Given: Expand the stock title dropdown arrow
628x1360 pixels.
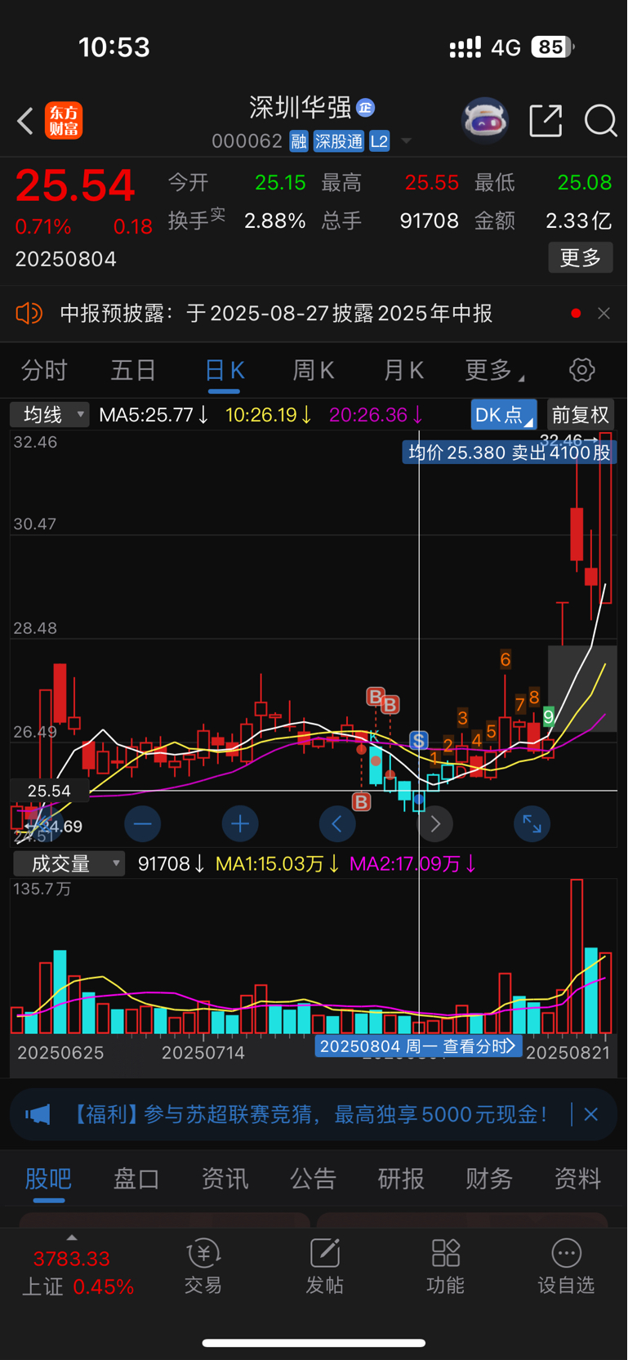Looking at the screenshot, I should (406, 142).
